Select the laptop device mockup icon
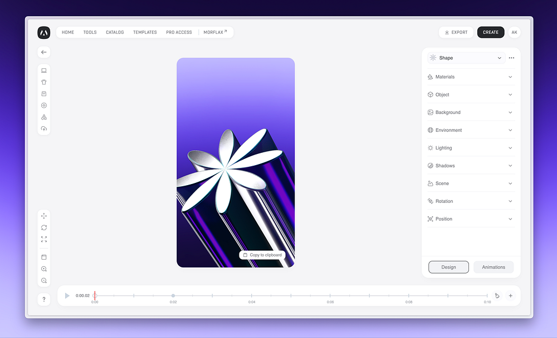557x338 pixels. (x=43, y=71)
